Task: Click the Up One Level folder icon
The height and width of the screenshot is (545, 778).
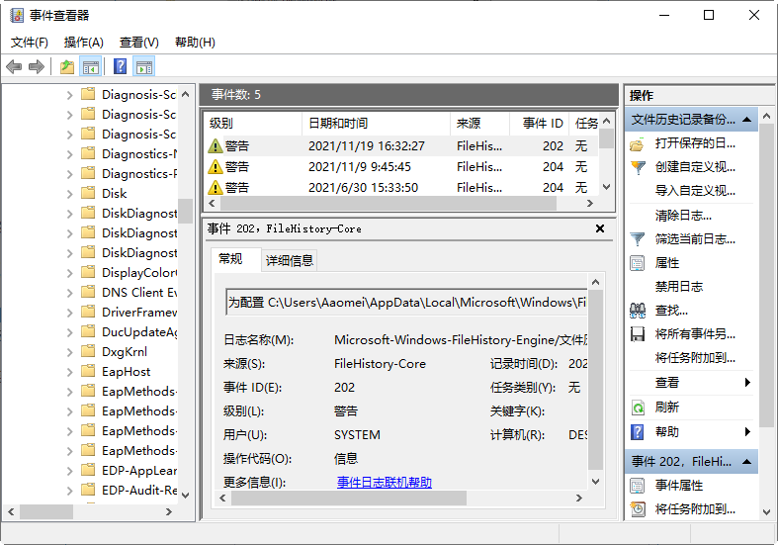Action: coord(66,67)
